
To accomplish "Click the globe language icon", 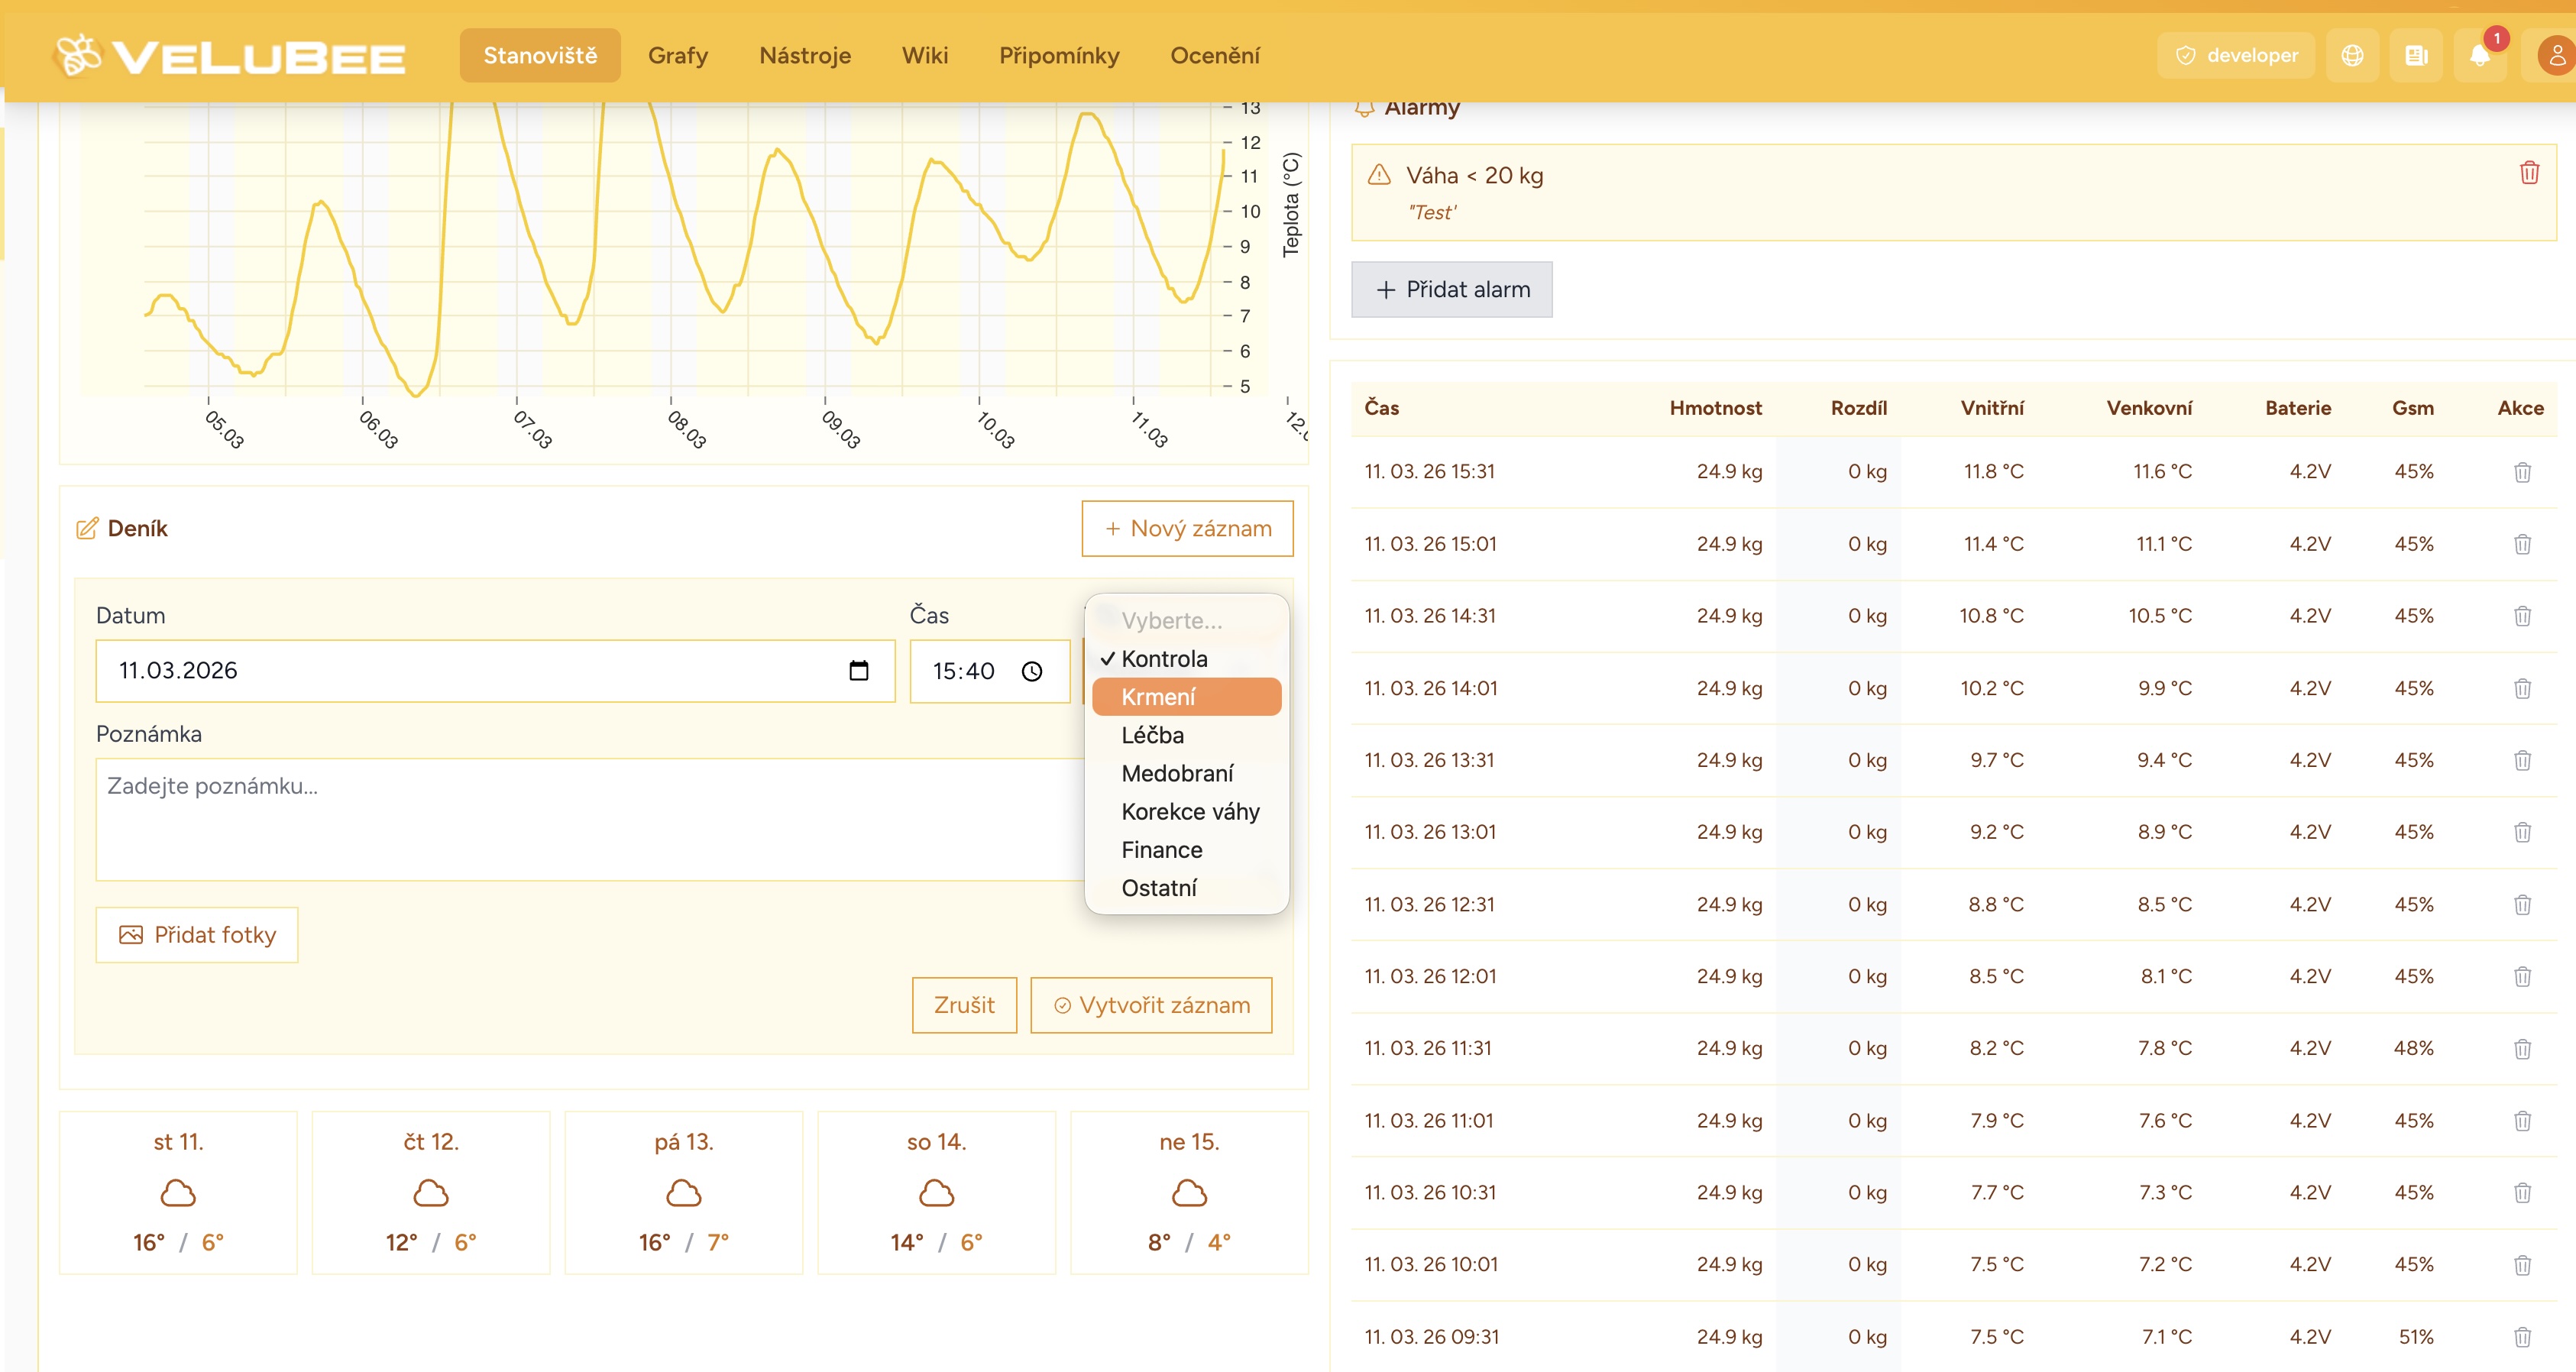I will click(x=2352, y=56).
